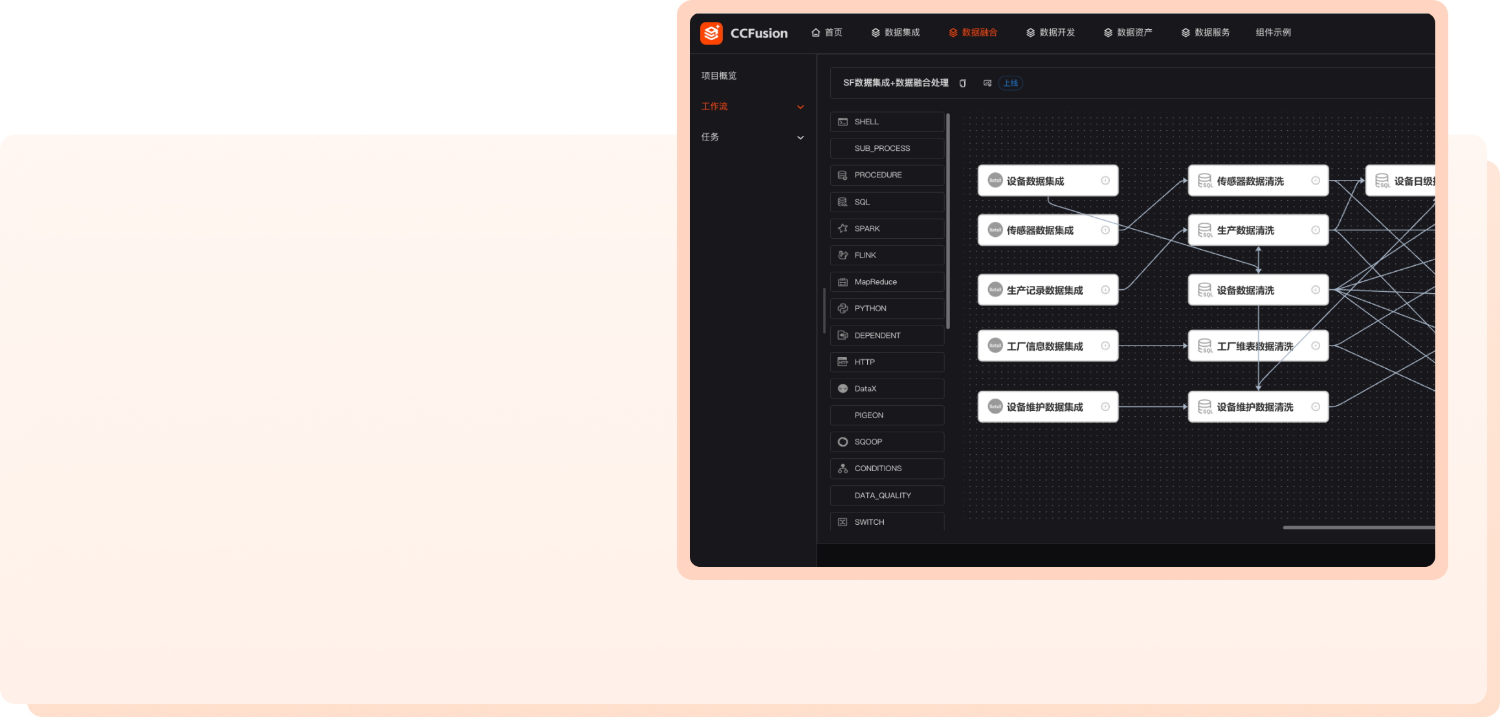
Task: Click the task palette vertical scrollbar
Action: pyautogui.click(x=948, y=220)
